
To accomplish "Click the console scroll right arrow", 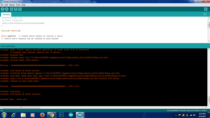I will (206, 107).
